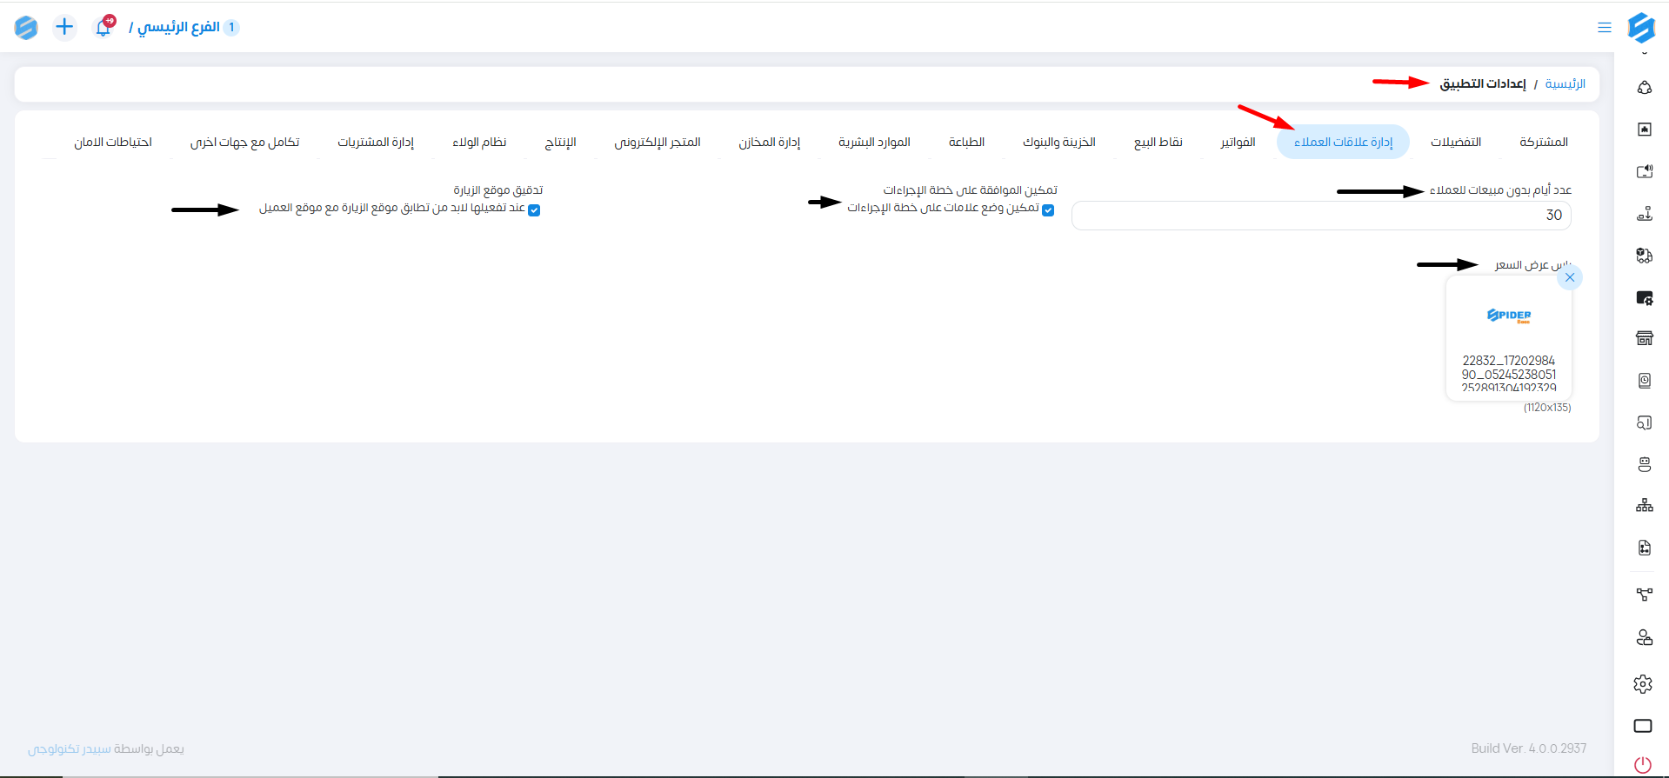Toggle تمكين وضع علامات على خطة الإجراءات checkbox
The image size is (1669, 778).
1048,210
